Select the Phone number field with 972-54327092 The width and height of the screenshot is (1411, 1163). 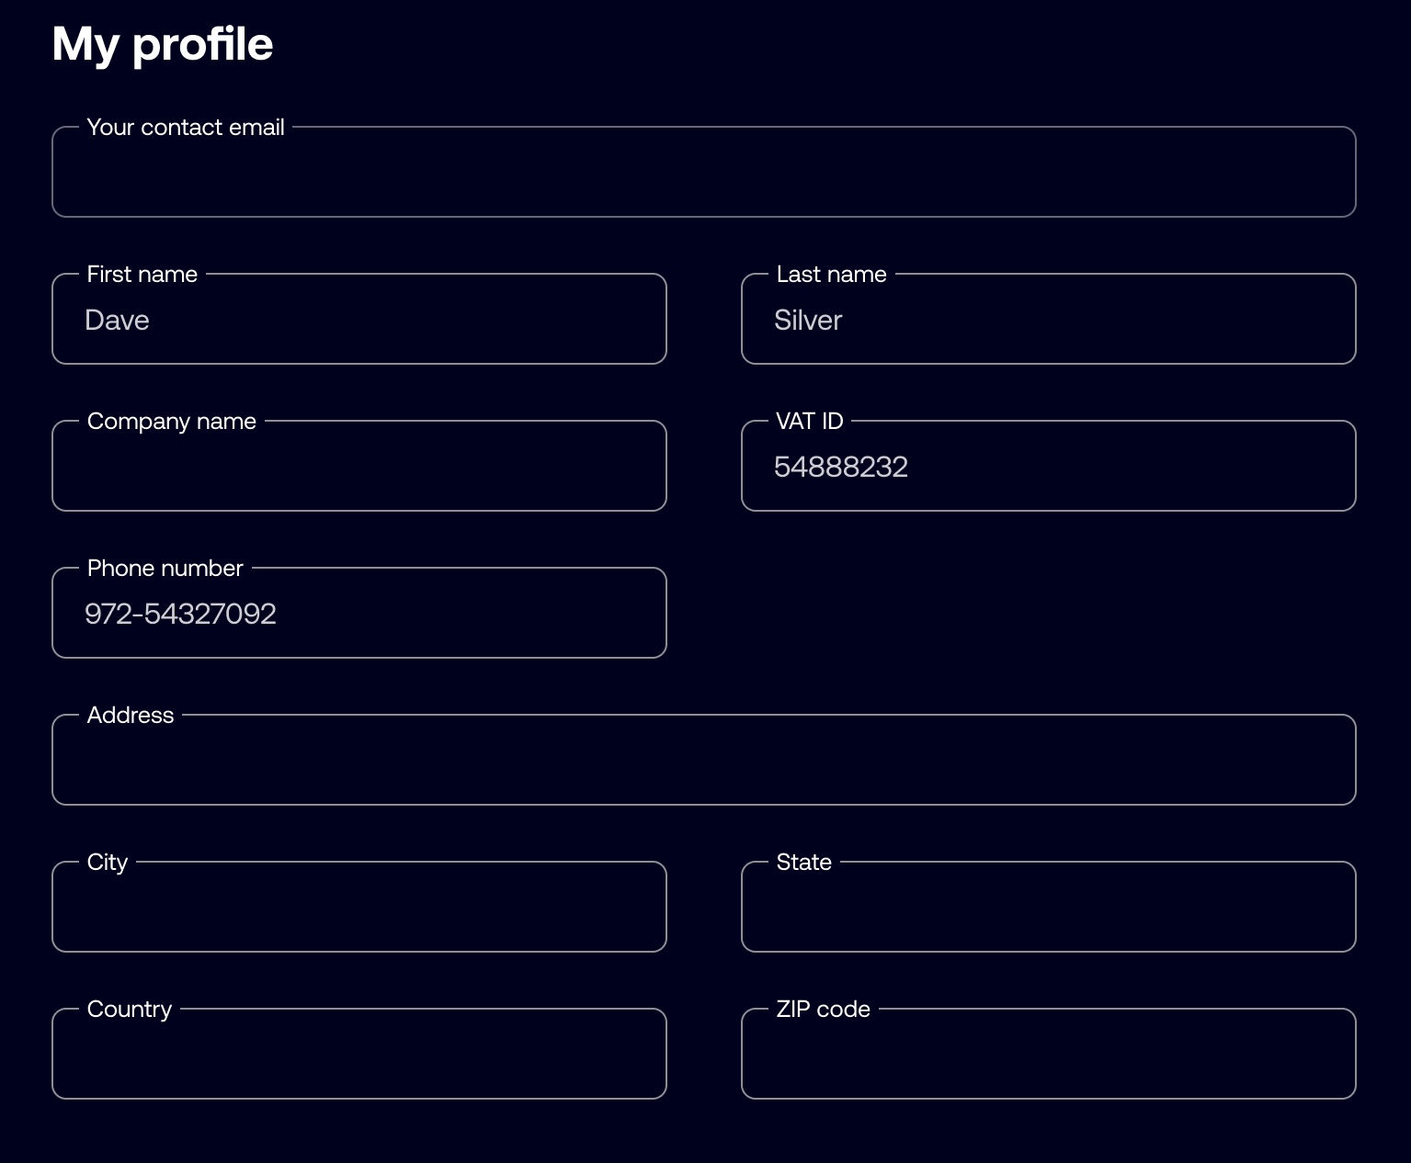pos(359,613)
